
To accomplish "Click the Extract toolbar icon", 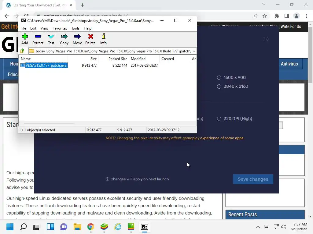I will point(38,39).
